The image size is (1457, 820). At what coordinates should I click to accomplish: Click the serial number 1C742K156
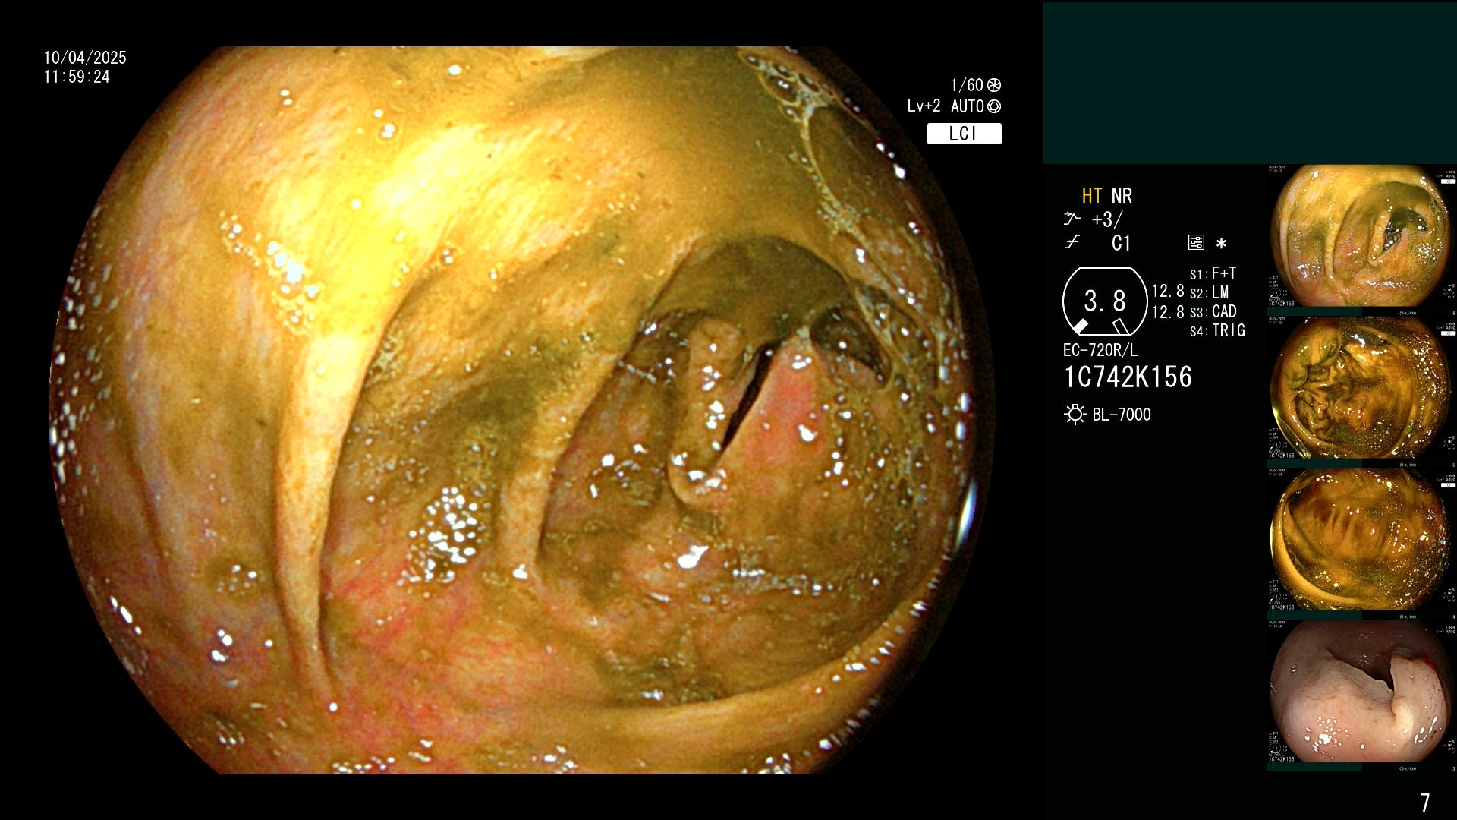point(1128,377)
